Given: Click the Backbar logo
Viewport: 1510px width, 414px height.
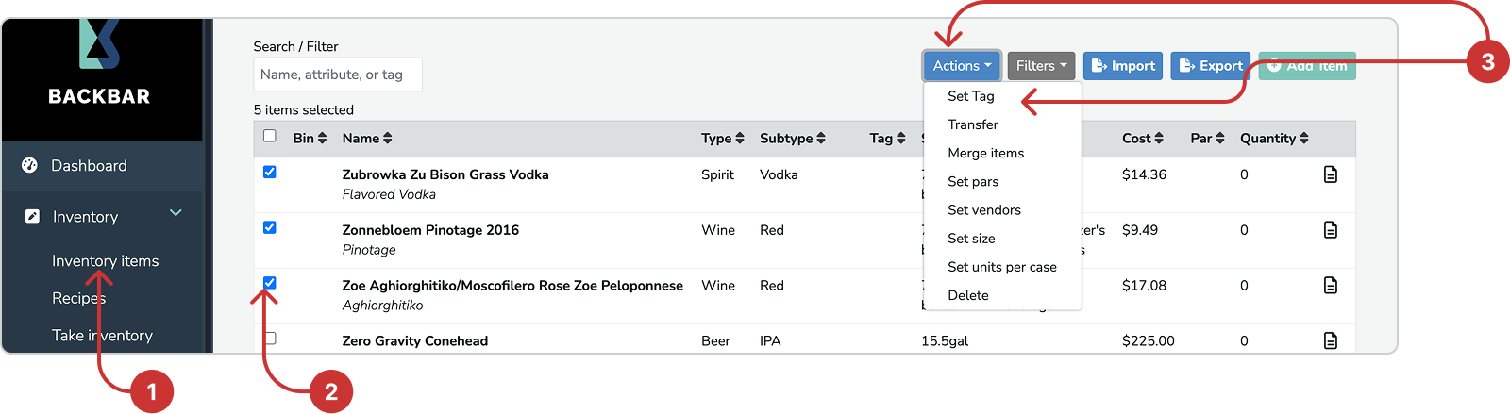Looking at the screenshot, I should pyautogui.click(x=99, y=61).
